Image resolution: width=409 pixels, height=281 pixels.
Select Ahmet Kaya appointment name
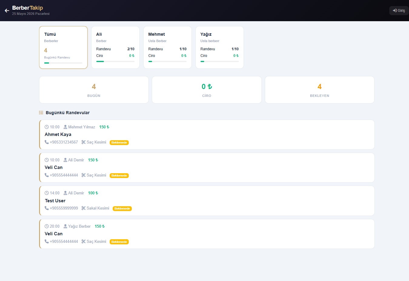58,134
